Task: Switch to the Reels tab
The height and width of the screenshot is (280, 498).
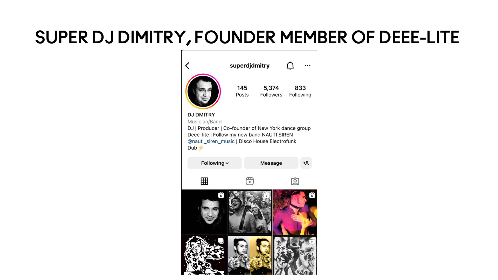Action: pos(250,181)
